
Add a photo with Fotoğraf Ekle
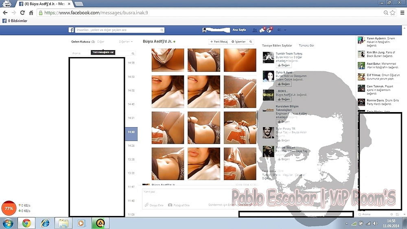point(179,205)
